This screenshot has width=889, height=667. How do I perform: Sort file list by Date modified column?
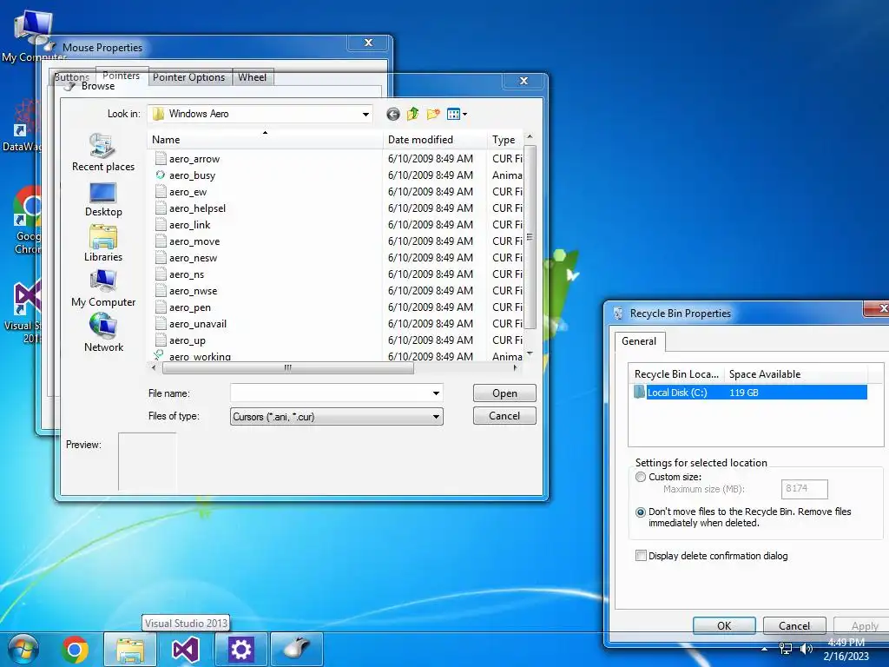[434, 140]
